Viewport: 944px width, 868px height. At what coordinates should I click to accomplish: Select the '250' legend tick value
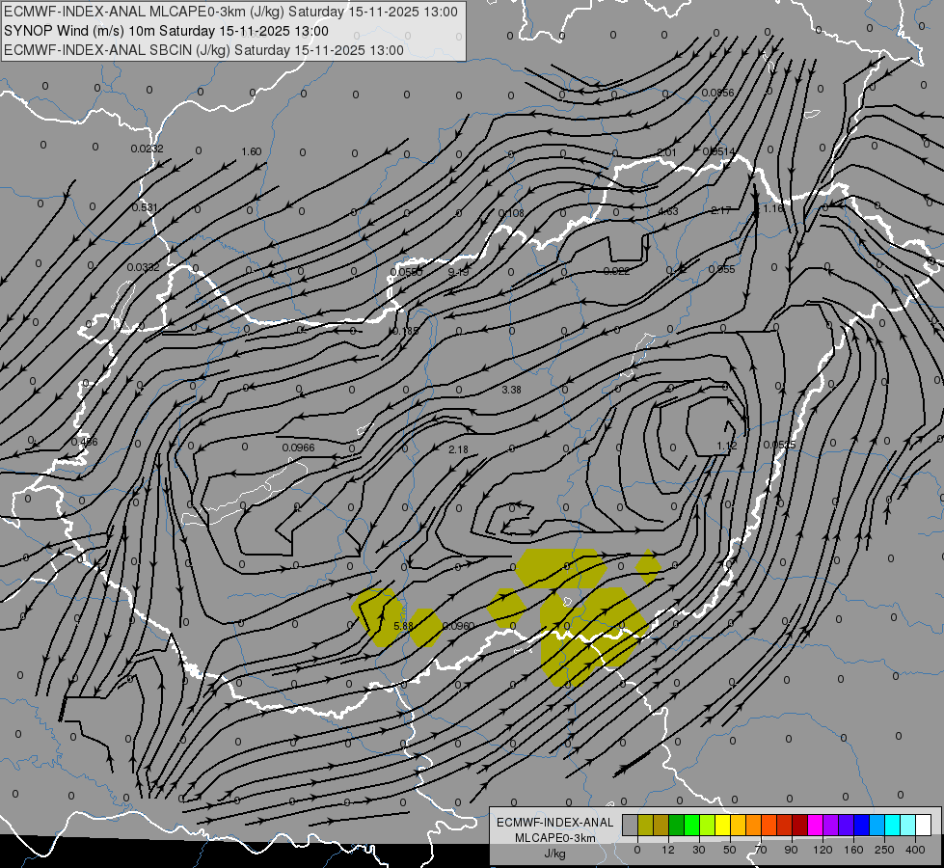tap(884, 850)
